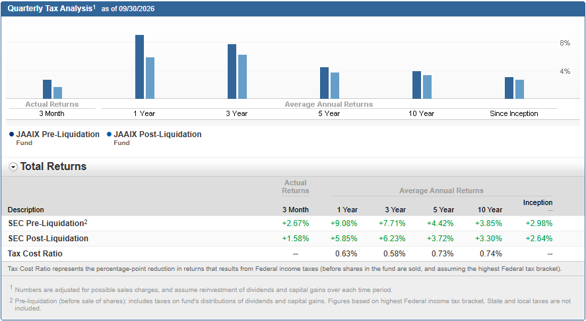The width and height of the screenshot is (586, 321).
Task: Click the +3.85% pre-liquidation 10 Year value
Action: (488, 223)
